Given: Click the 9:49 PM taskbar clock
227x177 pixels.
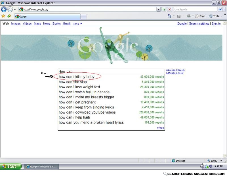Looking at the screenshot, I should pyautogui.click(x=219, y=167).
